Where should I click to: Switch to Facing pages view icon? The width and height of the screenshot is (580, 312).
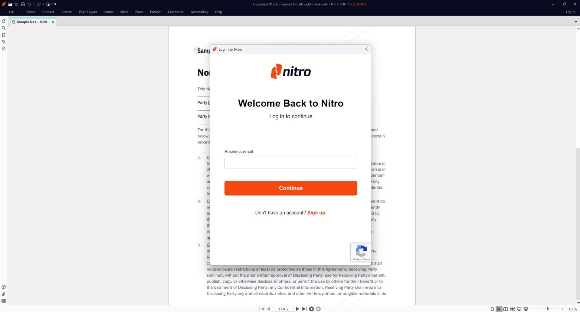coord(506,309)
